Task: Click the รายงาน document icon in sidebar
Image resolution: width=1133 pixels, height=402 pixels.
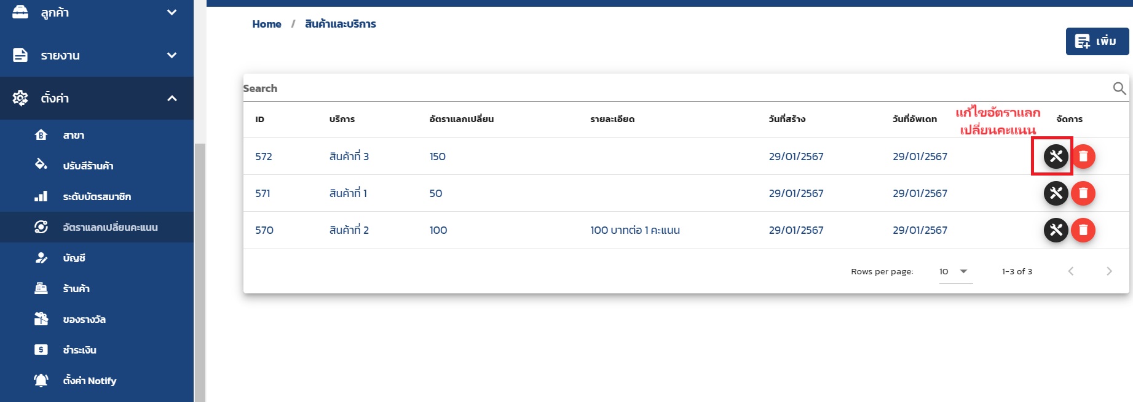Action: coord(20,55)
